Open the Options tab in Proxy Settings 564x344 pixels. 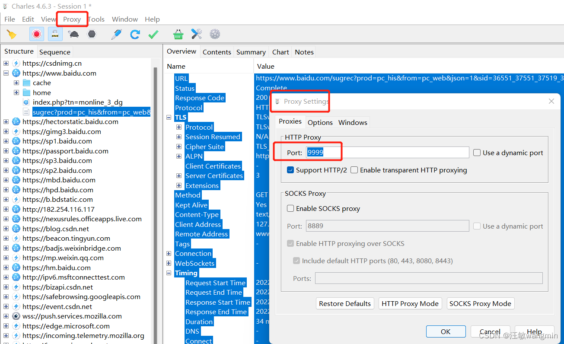(320, 122)
